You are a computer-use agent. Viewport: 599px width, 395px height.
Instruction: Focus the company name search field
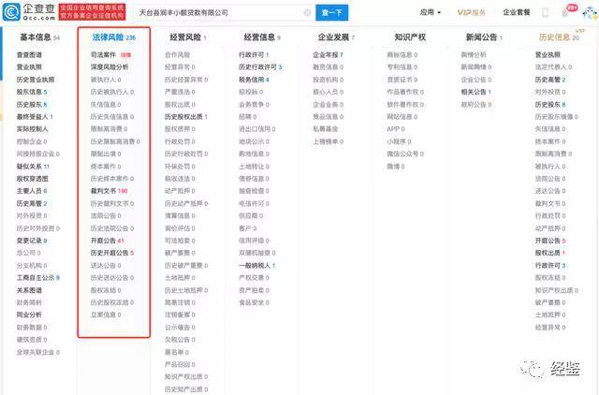pyautogui.click(x=224, y=12)
